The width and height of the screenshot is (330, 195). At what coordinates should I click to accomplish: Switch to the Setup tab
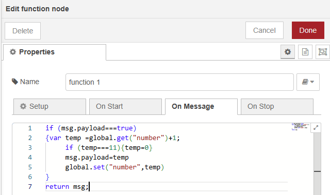click(49, 107)
